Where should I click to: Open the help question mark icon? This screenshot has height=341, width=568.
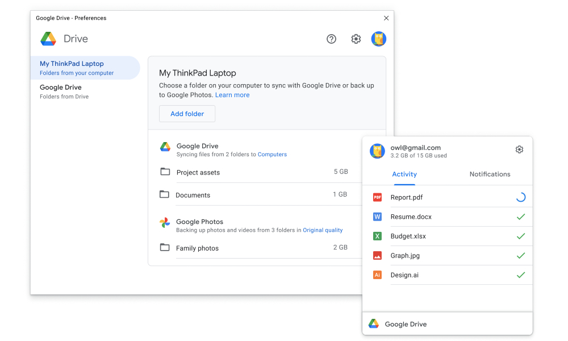pos(331,39)
